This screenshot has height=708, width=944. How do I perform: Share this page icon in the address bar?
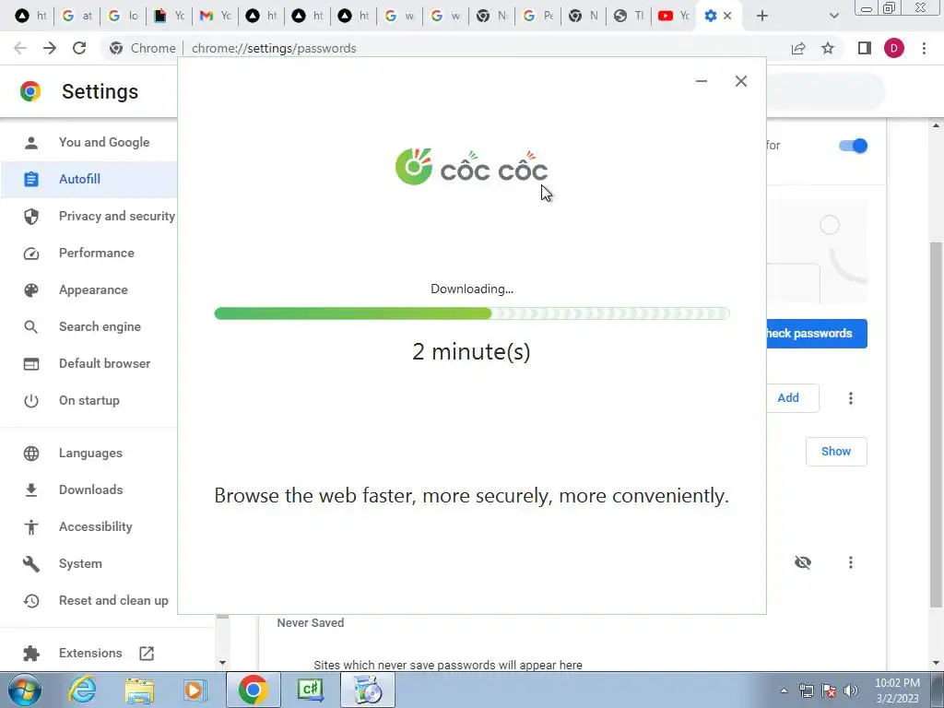coord(798,48)
